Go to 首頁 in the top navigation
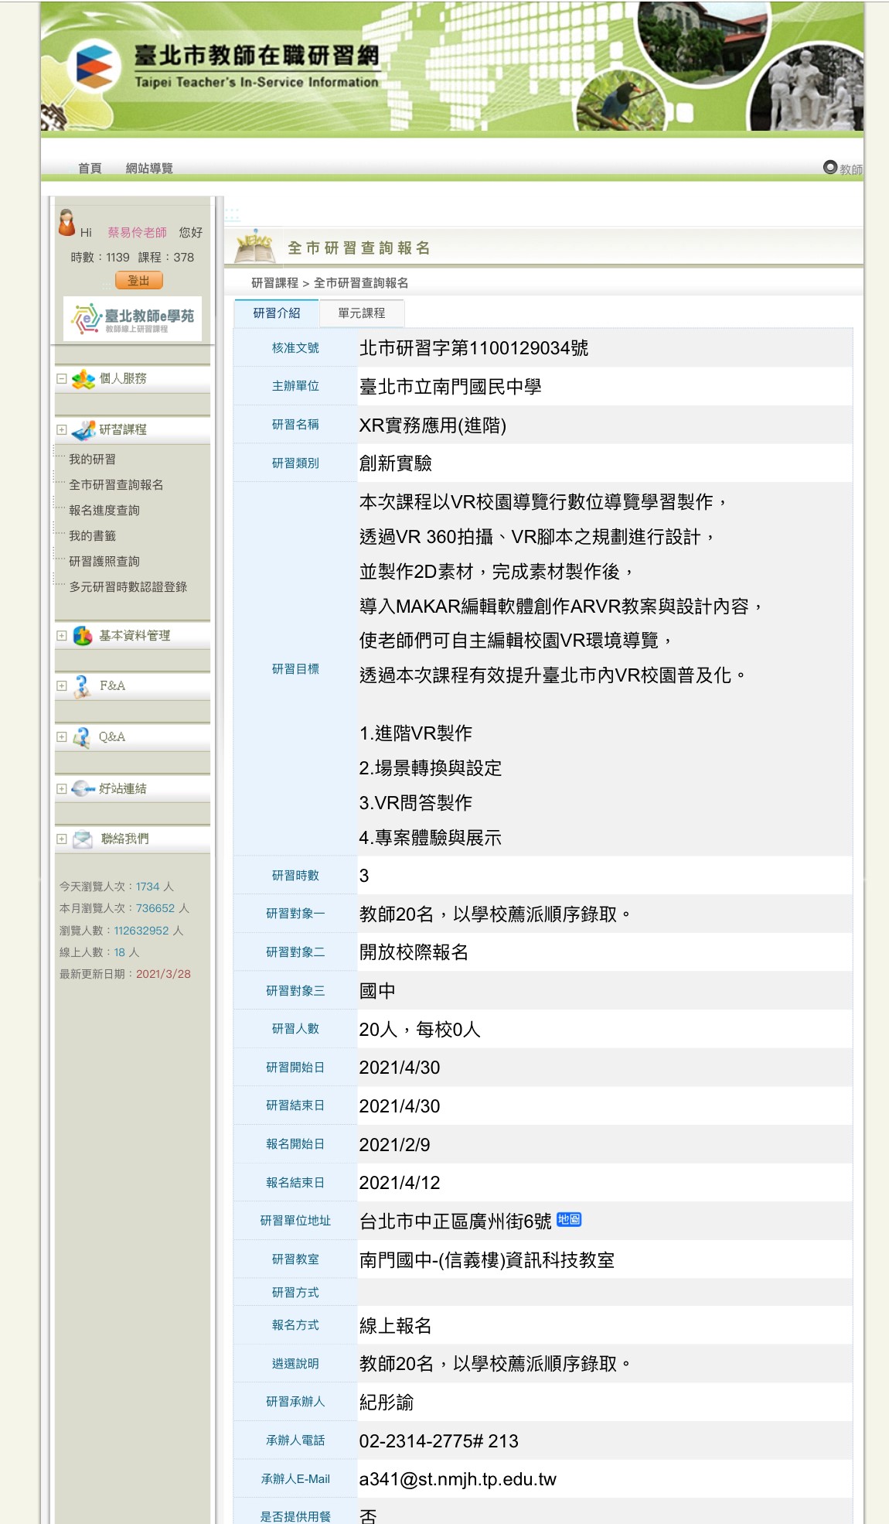 click(90, 169)
